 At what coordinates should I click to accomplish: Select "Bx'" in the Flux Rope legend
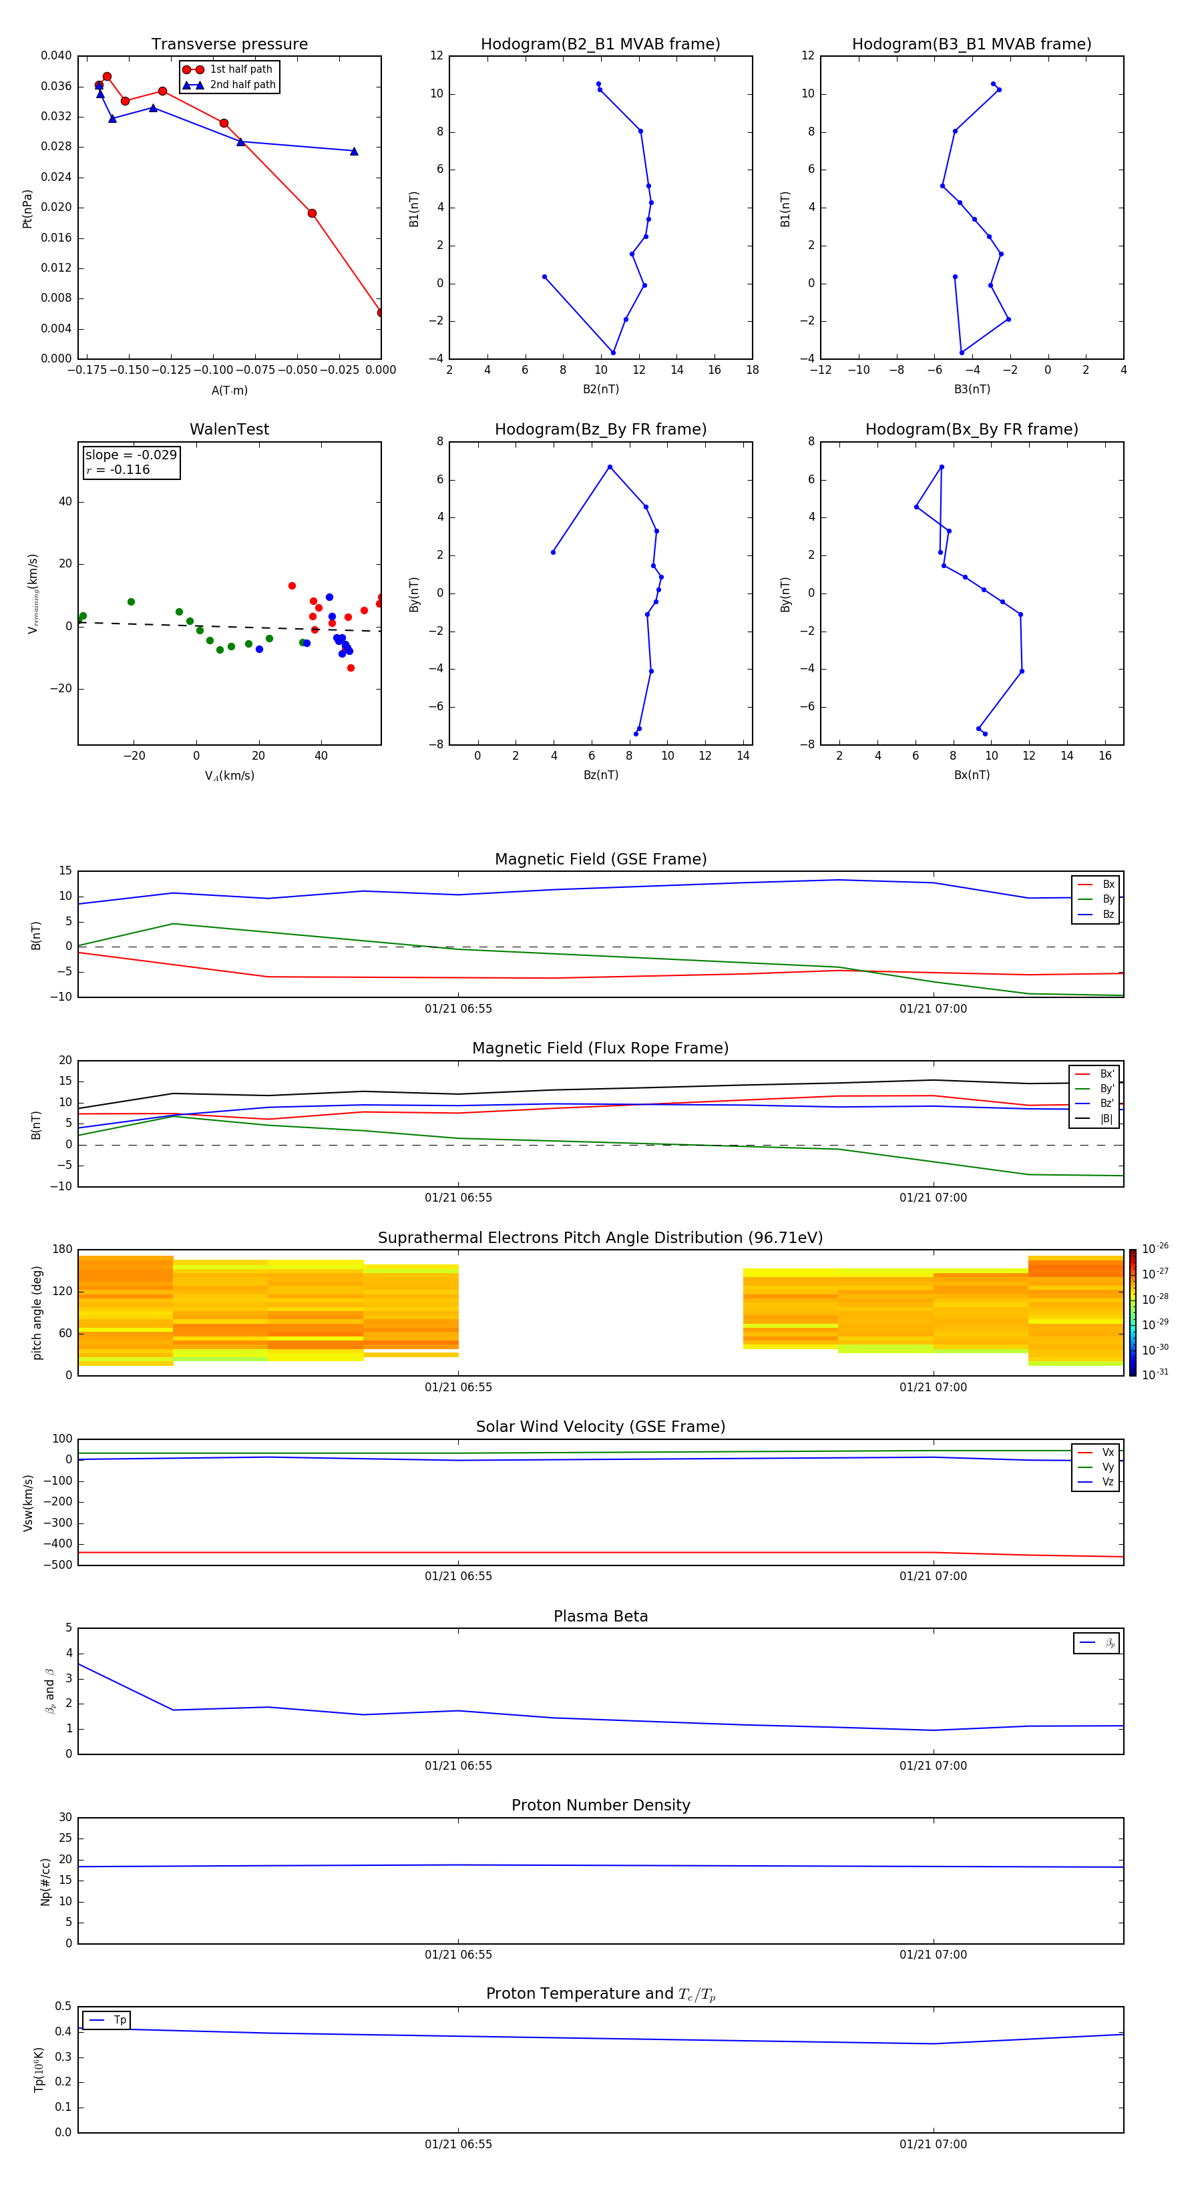(1094, 1074)
